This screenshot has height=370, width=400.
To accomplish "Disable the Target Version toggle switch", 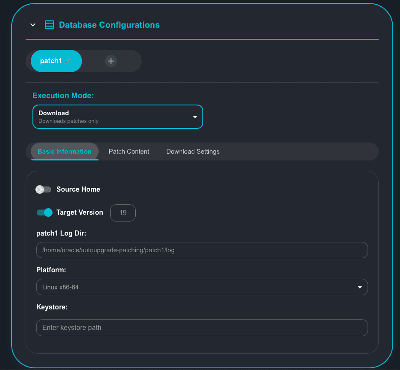I will click(x=44, y=213).
